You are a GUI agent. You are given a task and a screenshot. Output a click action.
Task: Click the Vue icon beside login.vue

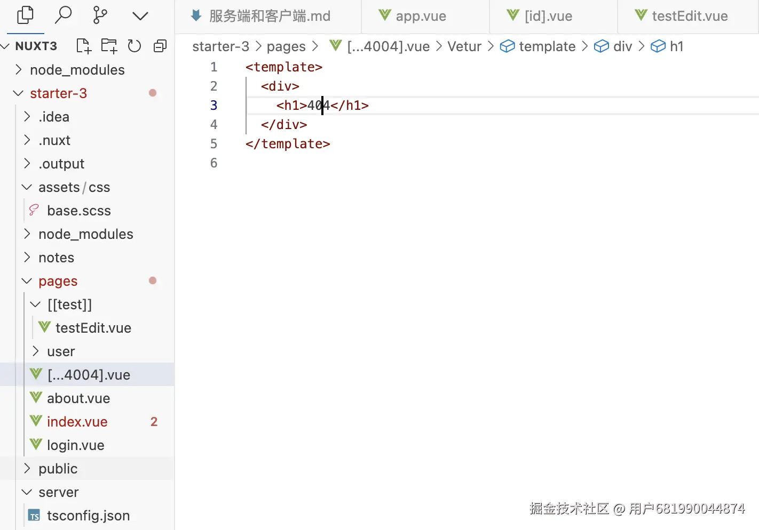pos(36,444)
